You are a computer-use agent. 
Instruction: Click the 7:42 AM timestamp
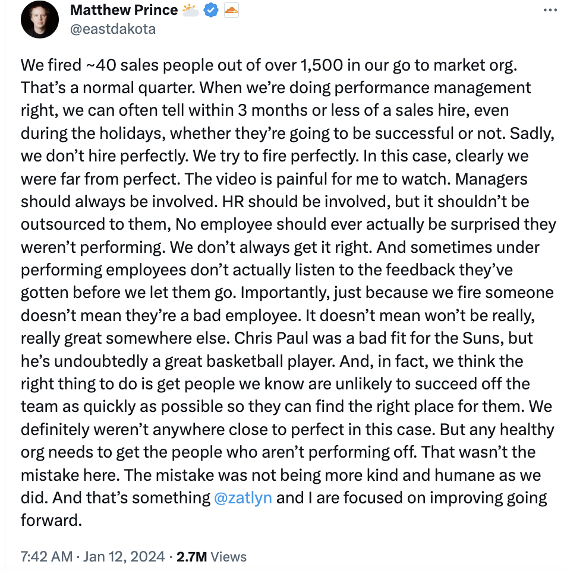[x=47, y=557]
